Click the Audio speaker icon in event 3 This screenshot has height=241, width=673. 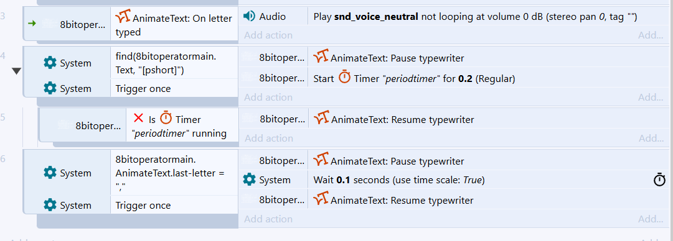[249, 17]
